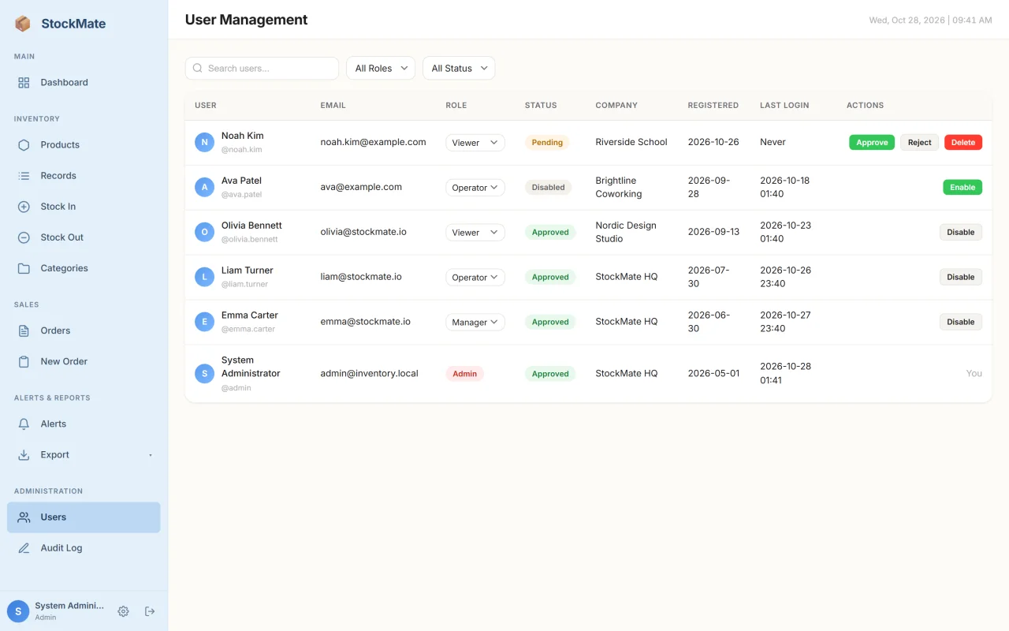The width and height of the screenshot is (1009, 631).
Task: Open the Products menu item
Action: [84, 144]
